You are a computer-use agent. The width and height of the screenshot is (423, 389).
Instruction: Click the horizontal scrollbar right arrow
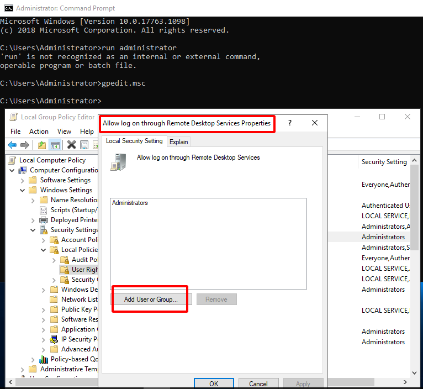(405, 382)
